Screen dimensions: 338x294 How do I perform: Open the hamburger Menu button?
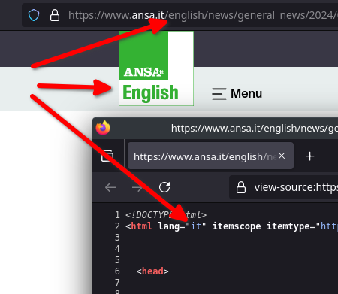tap(237, 94)
